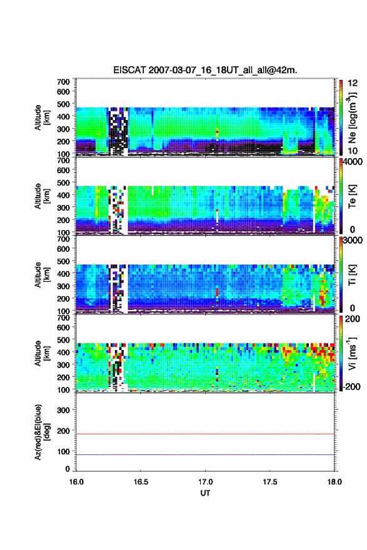Click the Vi velocity colorbar
Image resolution: width=367 pixels, height=550 pixels.
tap(341, 353)
